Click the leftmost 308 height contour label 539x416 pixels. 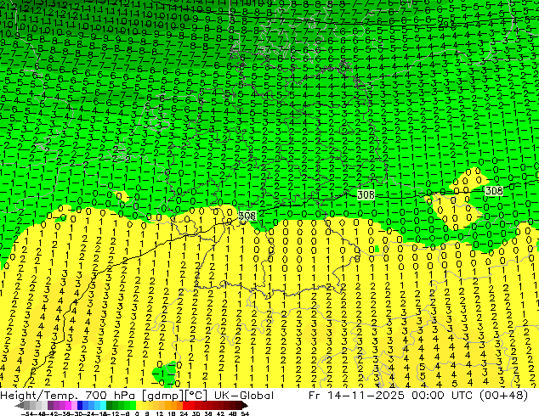coord(247,216)
